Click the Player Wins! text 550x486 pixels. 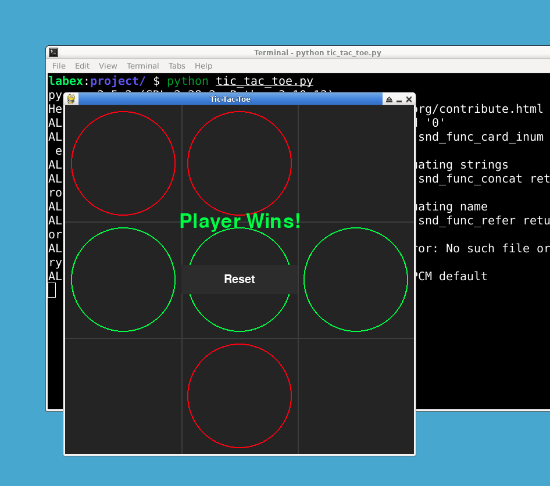pos(240,221)
